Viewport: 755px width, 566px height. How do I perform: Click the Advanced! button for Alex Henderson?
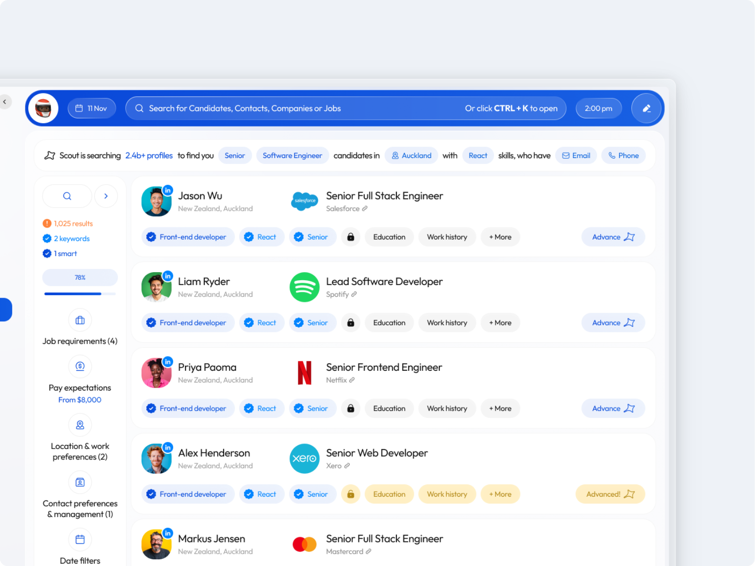(x=610, y=494)
